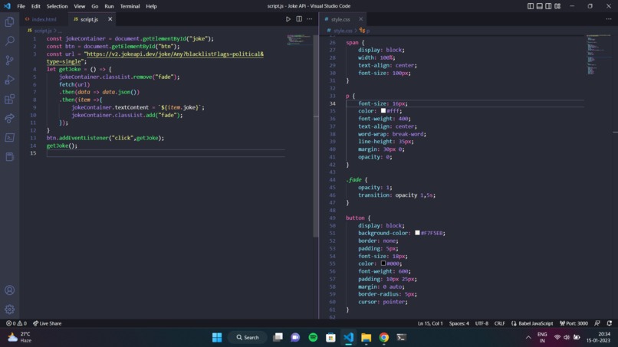
Task: Open the View menu
Action: click(x=80, y=6)
